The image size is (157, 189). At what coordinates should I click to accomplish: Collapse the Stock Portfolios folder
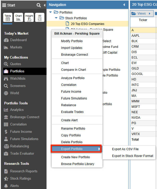[x=56, y=18]
